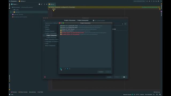Click the add interpreter plus icon
The height and width of the screenshot is (96, 171).
coord(61,69)
